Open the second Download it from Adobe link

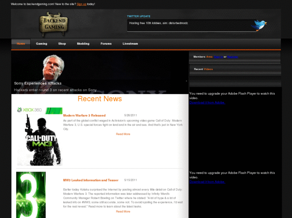point(207,182)
